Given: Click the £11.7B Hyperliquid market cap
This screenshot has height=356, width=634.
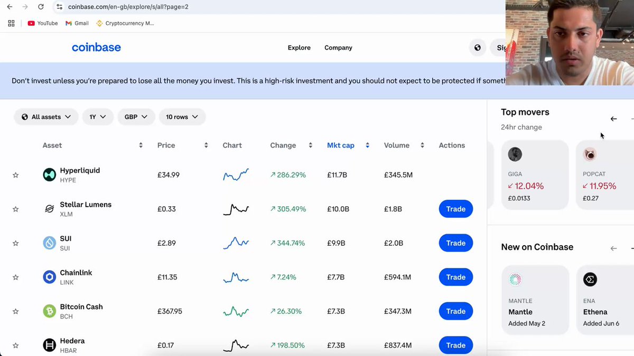Looking at the screenshot, I should pyautogui.click(x=337, y=175).
